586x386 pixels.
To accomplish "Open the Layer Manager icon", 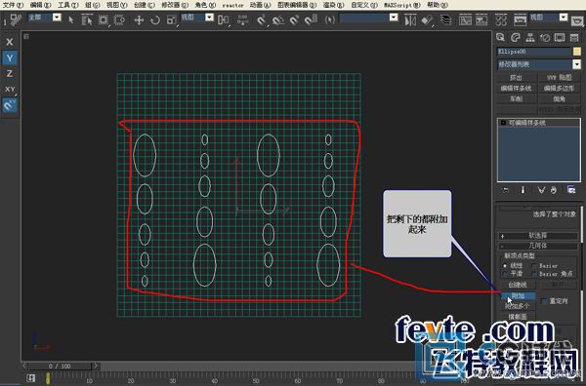I will [446, 19].
